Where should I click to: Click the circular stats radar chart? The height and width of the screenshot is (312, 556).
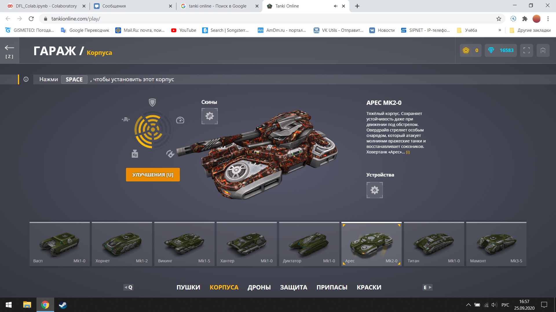coord(153,129)
